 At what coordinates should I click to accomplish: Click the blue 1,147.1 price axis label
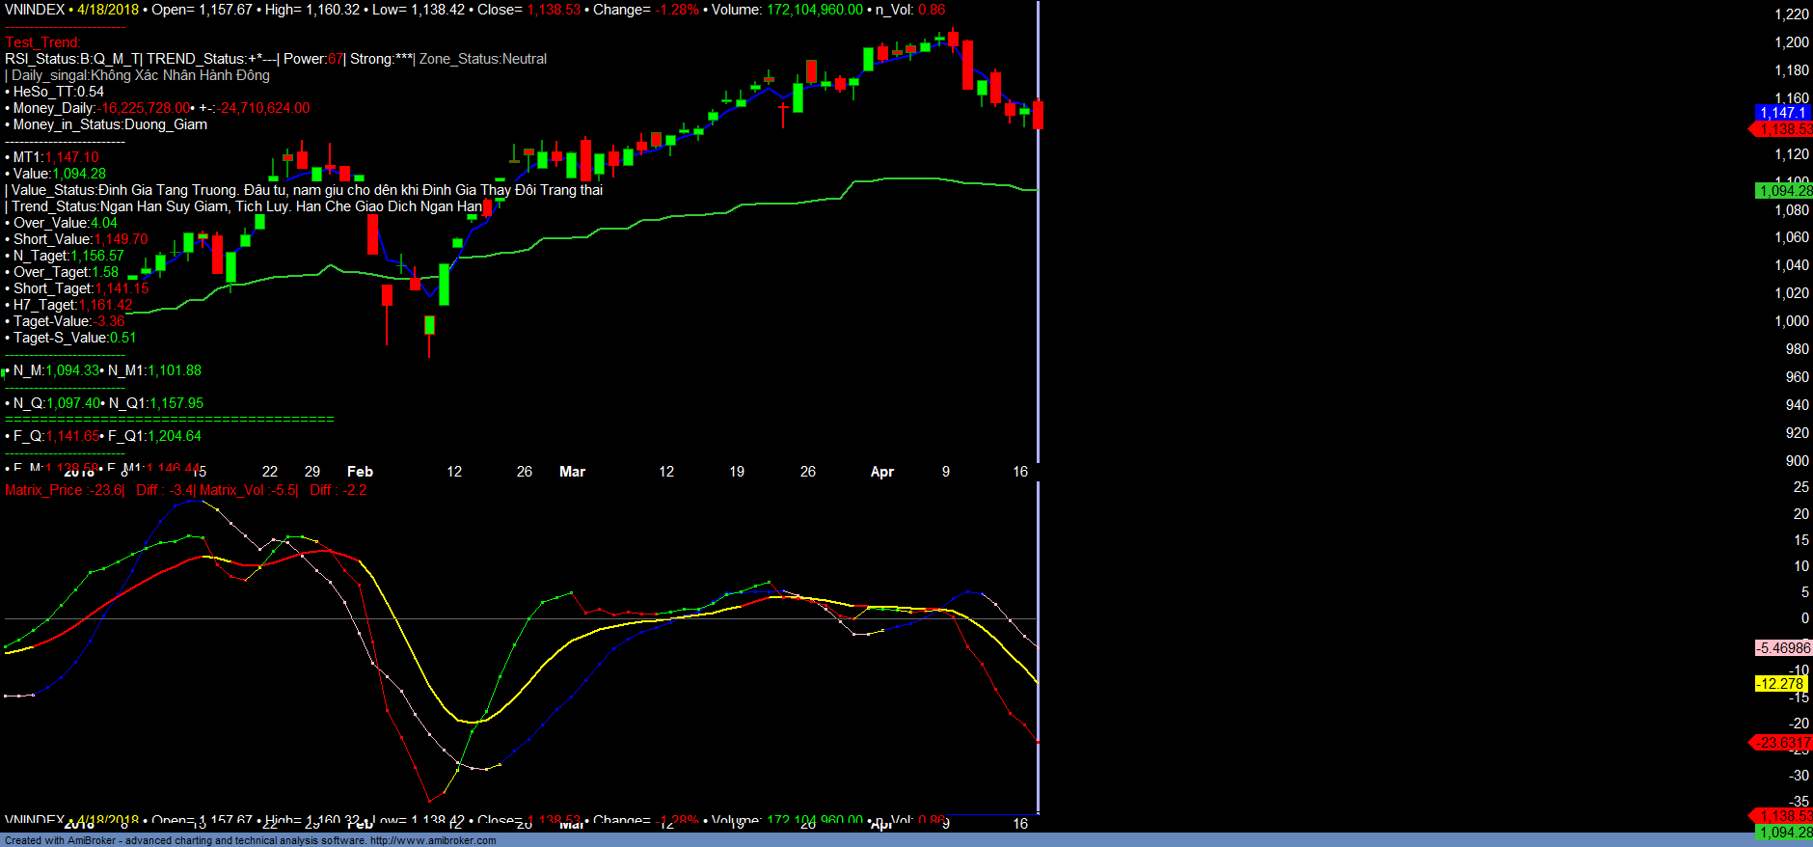coord(1782,113)
